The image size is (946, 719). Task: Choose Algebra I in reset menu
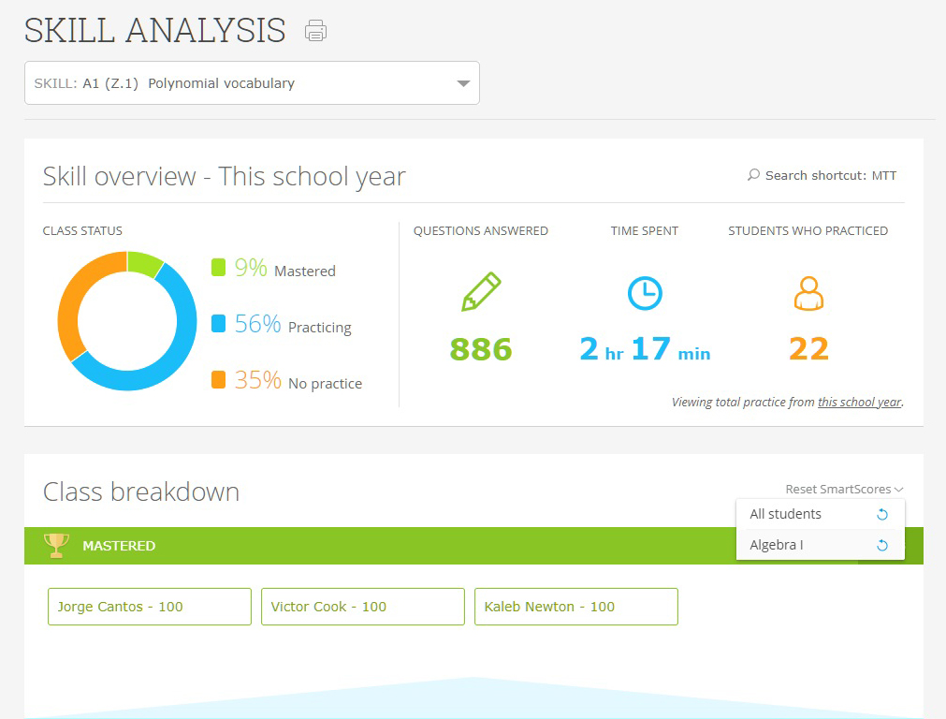click(x=777, y=545)
